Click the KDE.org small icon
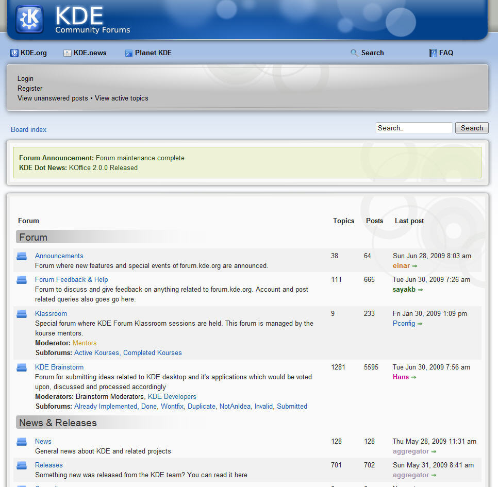 pos(14,53)
